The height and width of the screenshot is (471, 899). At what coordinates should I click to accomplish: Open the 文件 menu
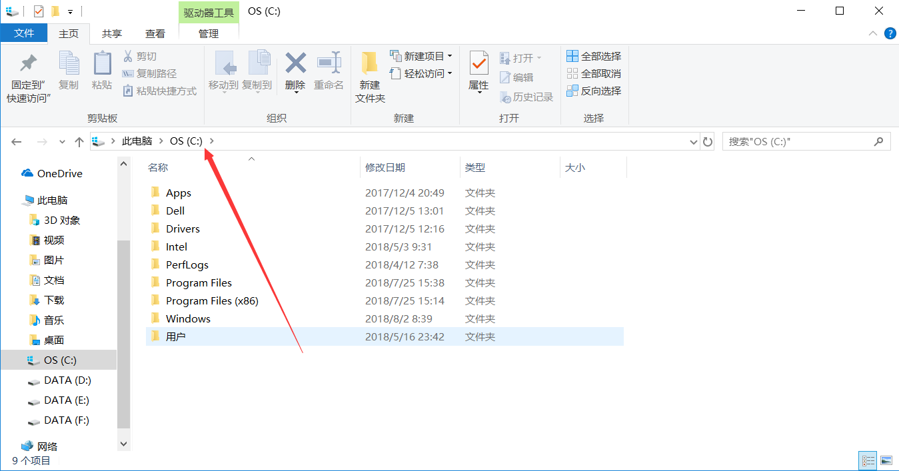[24, 33]
